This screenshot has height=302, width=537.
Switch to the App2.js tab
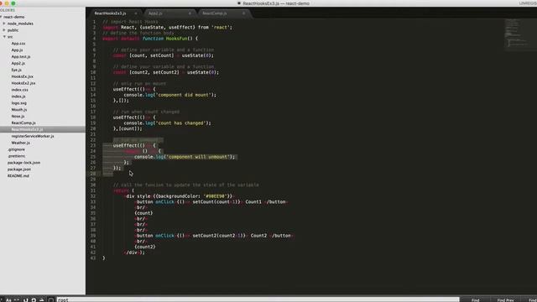tap(155, 13)
